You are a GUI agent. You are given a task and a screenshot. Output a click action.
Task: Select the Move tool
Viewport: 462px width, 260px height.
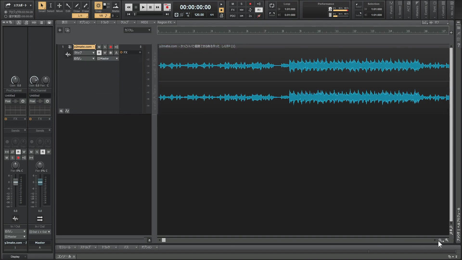[x=59, y=6]
